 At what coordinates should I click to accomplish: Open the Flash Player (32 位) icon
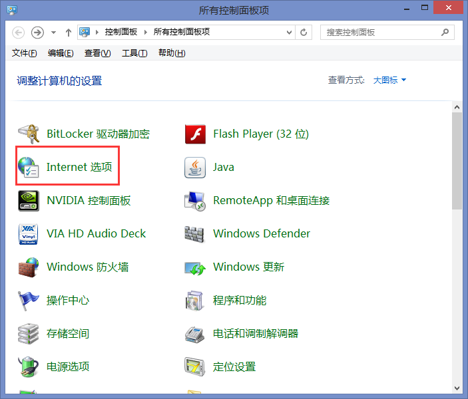(195, 134)
